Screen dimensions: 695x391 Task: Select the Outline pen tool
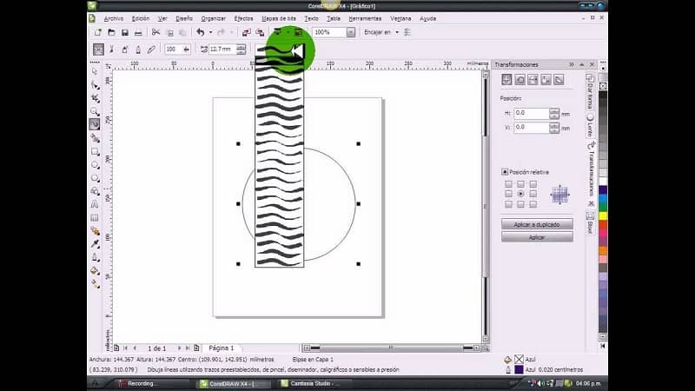point(95,257)
